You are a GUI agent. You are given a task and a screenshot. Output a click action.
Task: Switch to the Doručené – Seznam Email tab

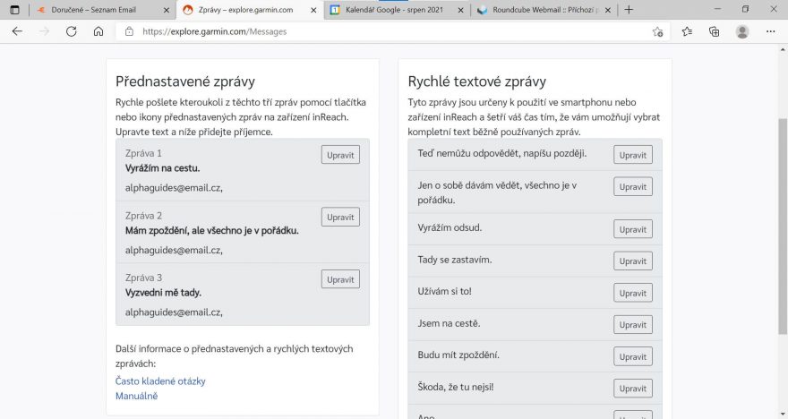coord(103,10)
